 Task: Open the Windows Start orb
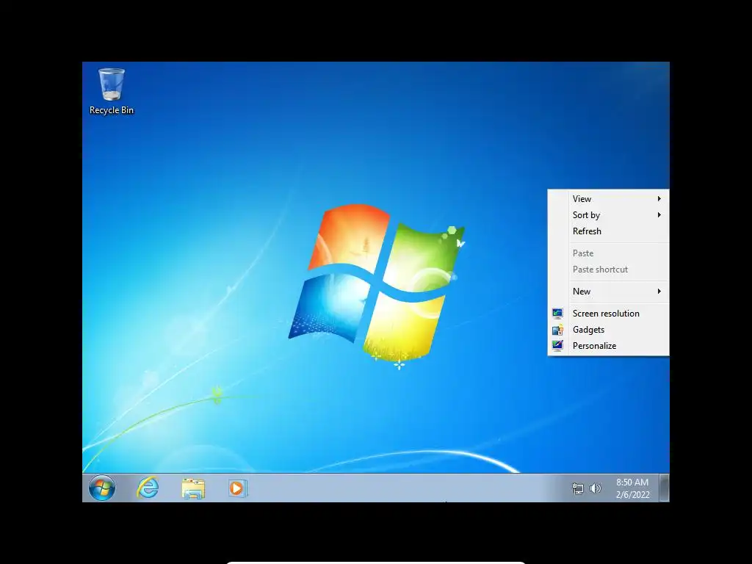click(x=101, y=488)
